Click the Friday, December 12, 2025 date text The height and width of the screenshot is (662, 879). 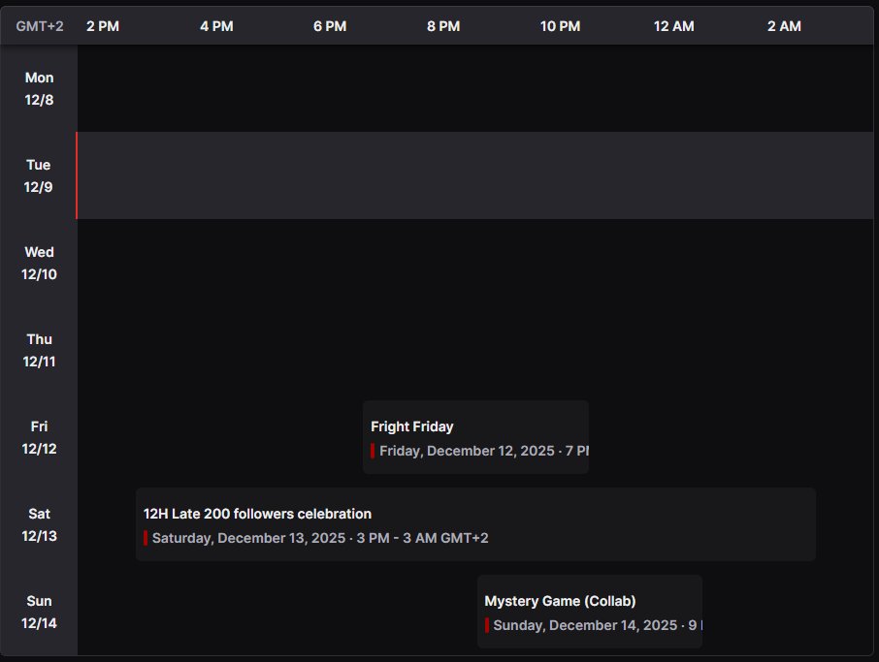click(x=484, y=451)
